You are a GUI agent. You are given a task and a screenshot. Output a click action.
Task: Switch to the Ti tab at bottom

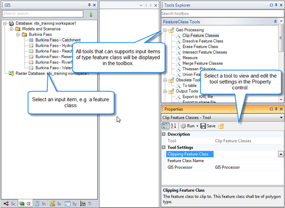click(x=86, y=204)
